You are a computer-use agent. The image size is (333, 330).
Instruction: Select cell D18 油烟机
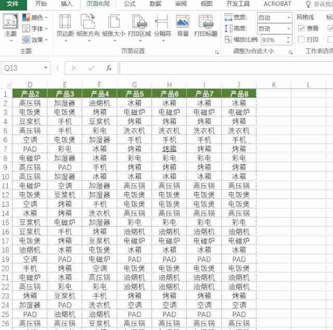coord(30,250)
